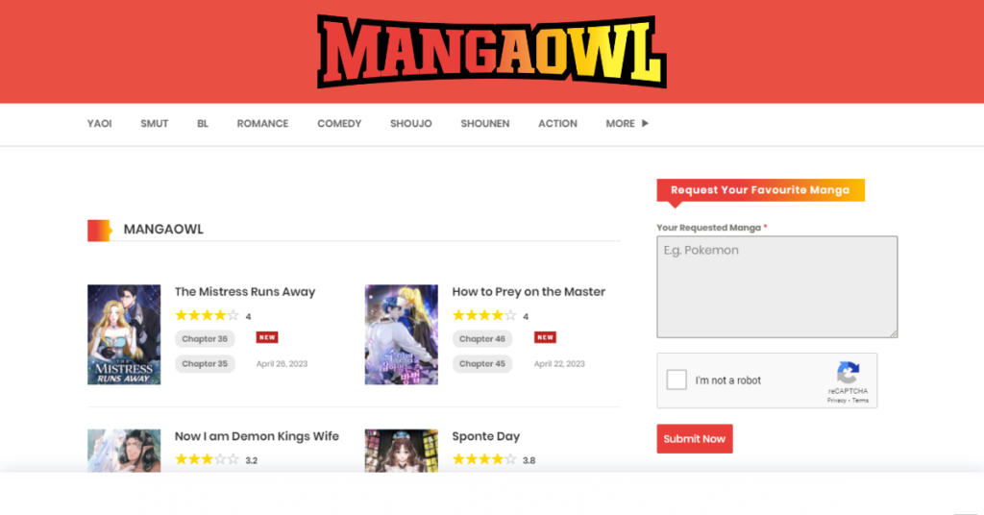984x515 pixels.
Task: Open the ROMANCE genre tab
Action: tap(262, 124)
